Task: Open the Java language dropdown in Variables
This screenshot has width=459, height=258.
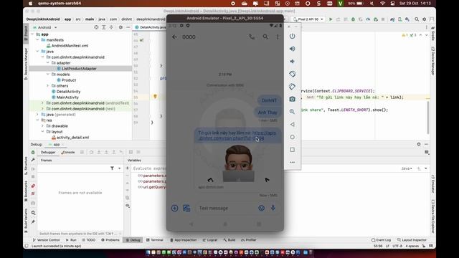Action: pyautogui.click(x=407, y=168)
